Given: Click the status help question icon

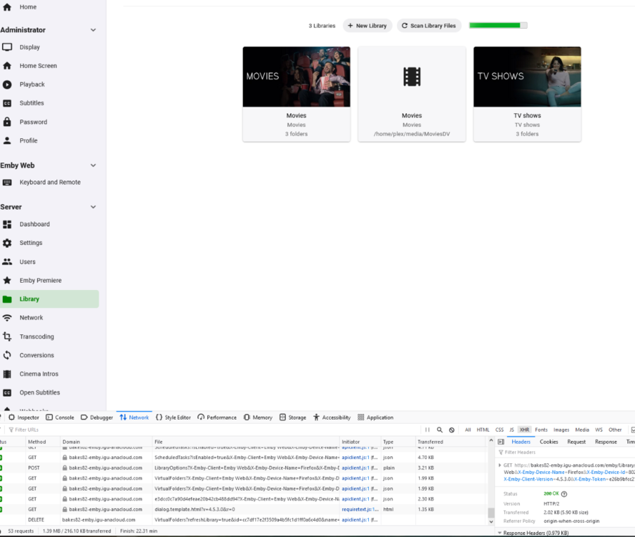Looking at the screenshot, I should click(564, 493).
